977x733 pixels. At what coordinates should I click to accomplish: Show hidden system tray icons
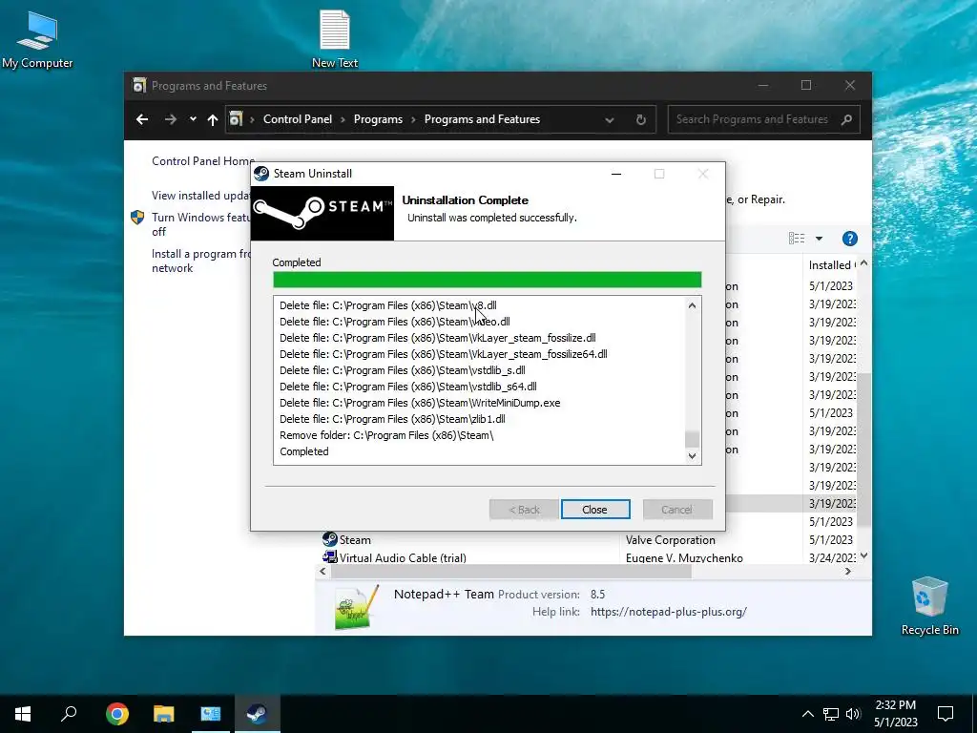click(x=807, y=714)
